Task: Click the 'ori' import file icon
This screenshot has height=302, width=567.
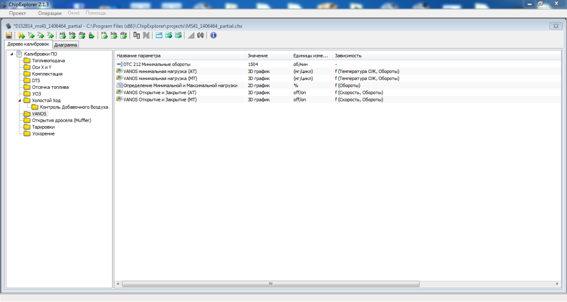Action: [62, 35]
